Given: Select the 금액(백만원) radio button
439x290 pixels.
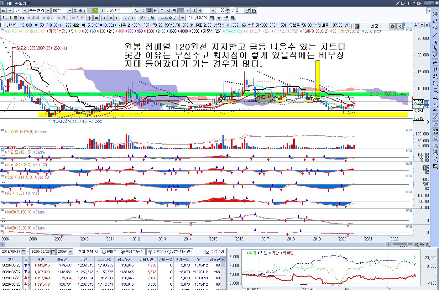Looking at the screenshot, I should (169, 252).
